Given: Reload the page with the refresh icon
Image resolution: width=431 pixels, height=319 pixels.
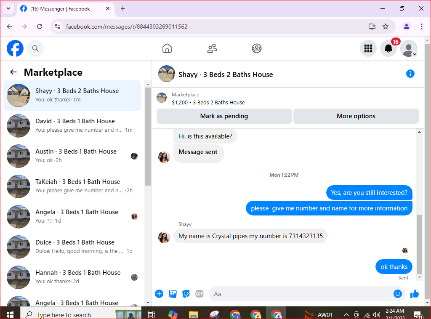Looking at the screenshot, I should click(x=40, y=27).
